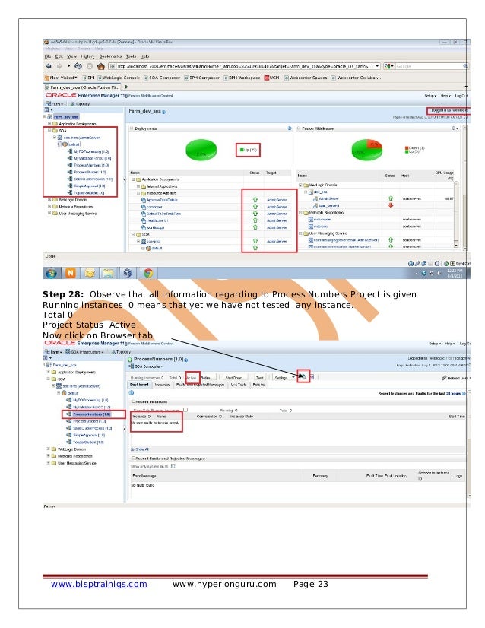Open Firefox History menu
Image resolution: width=485 pixels, height=628 pixels.
coord(87,56)
